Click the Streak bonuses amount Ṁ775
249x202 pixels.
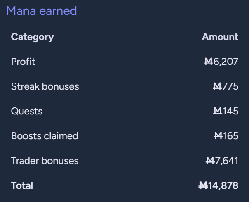tap(226, 86)
